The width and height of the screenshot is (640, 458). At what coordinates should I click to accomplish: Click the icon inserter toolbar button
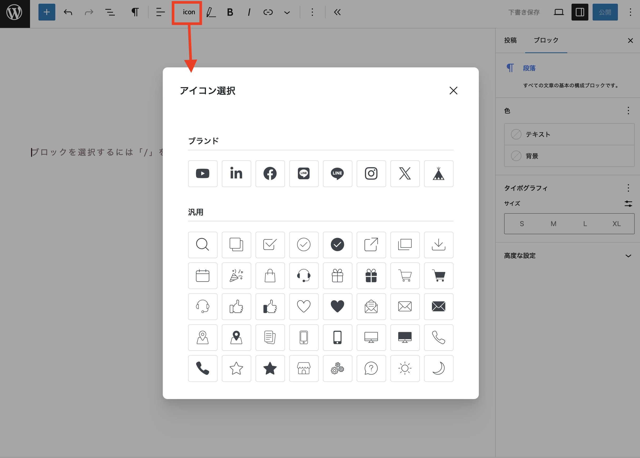189,12
